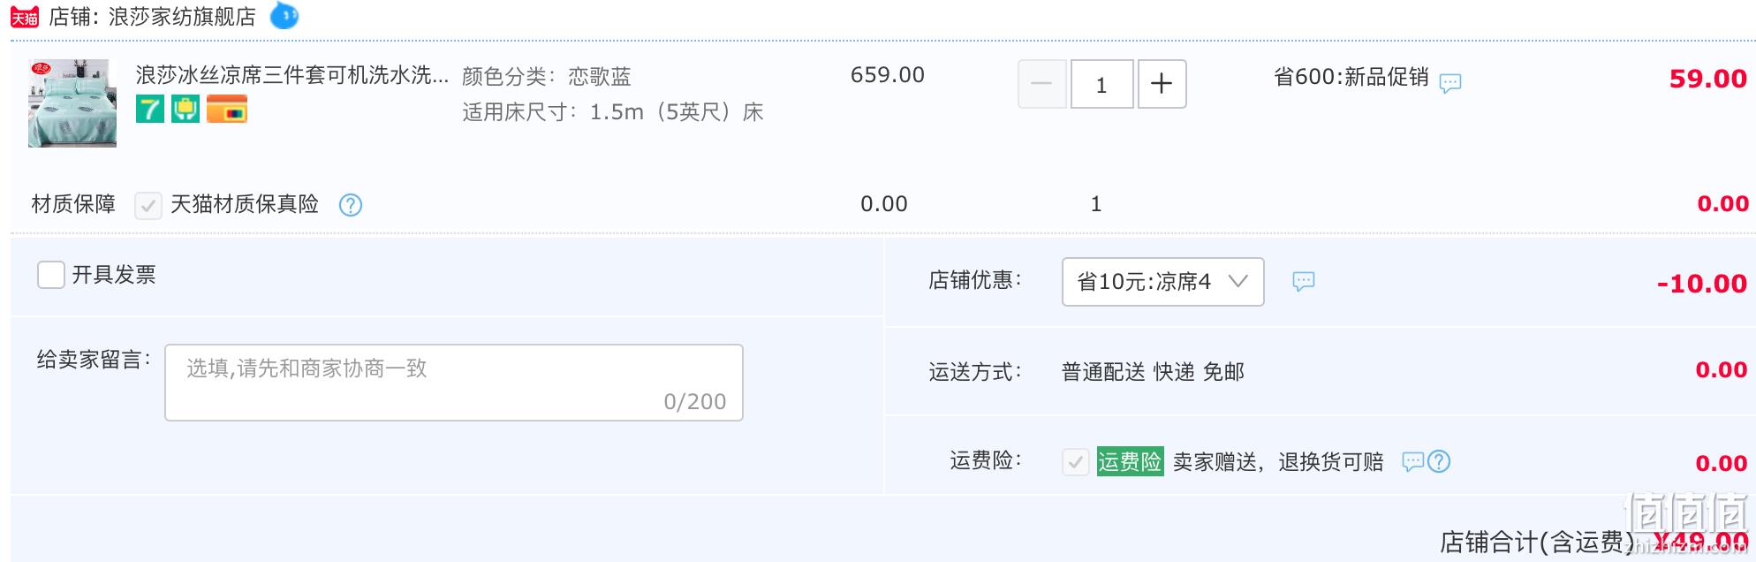Image resolution: width=1756 pixels, height=562 pixels.
Task: Click the bedding product thumbnail image
Action: click(x=72, y=103)
